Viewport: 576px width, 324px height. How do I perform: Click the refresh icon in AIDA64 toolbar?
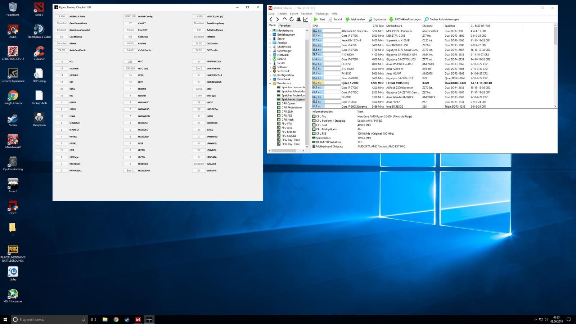pos(292,19)
